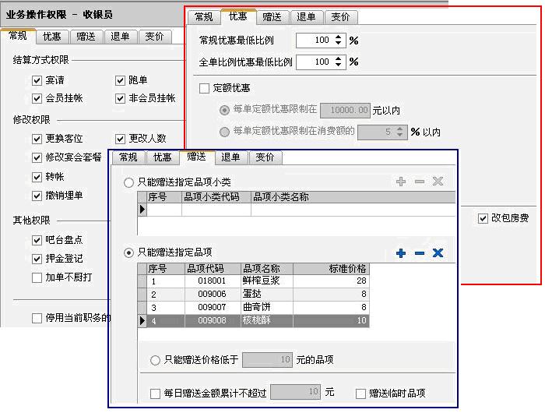Click the blue X icon above the 指定品项 list
Viewport: 545px width, 413px height.
click(x=438, y=253)
